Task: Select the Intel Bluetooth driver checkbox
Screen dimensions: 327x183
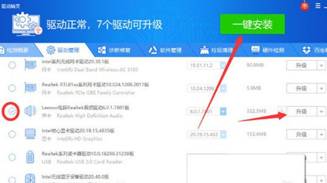Action: pyautogui.click(x=12, y=180)
